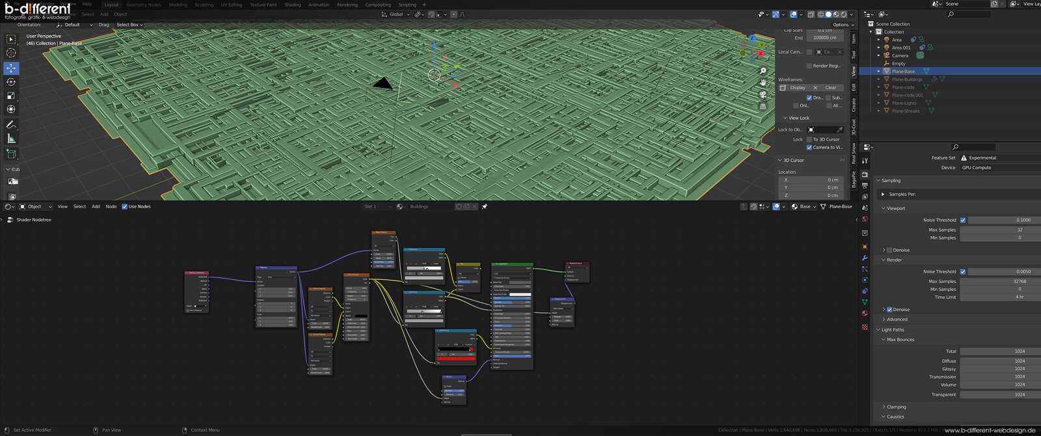
Task: Toggle the Local Camera checkbox
Action: click(809, 52)
